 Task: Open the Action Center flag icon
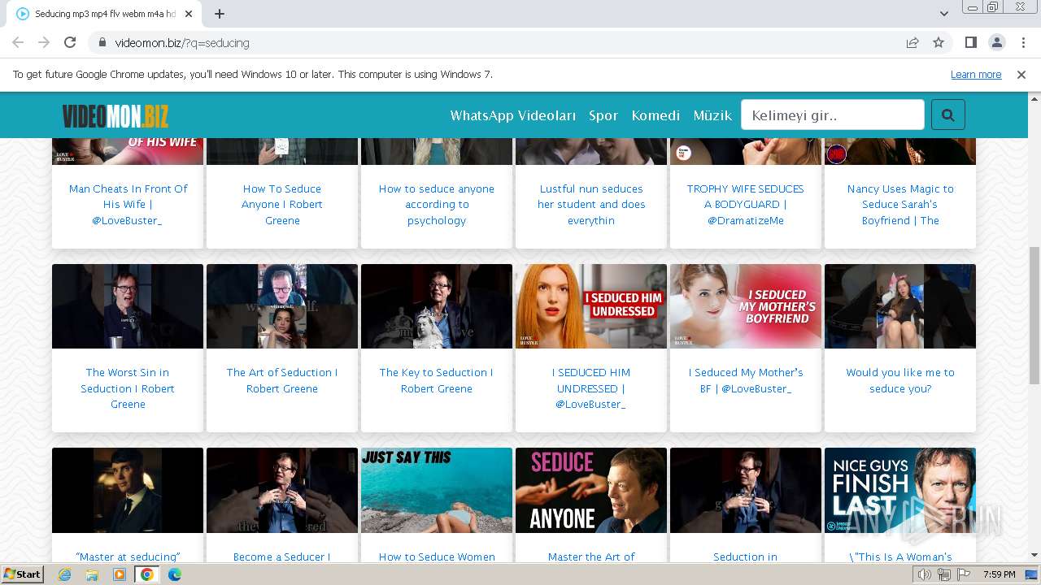(963, 574)
